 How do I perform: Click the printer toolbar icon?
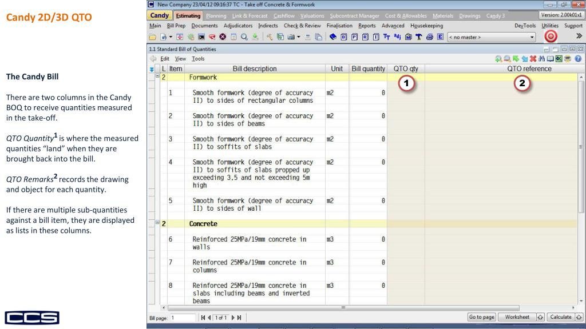[x=429, y=37]
